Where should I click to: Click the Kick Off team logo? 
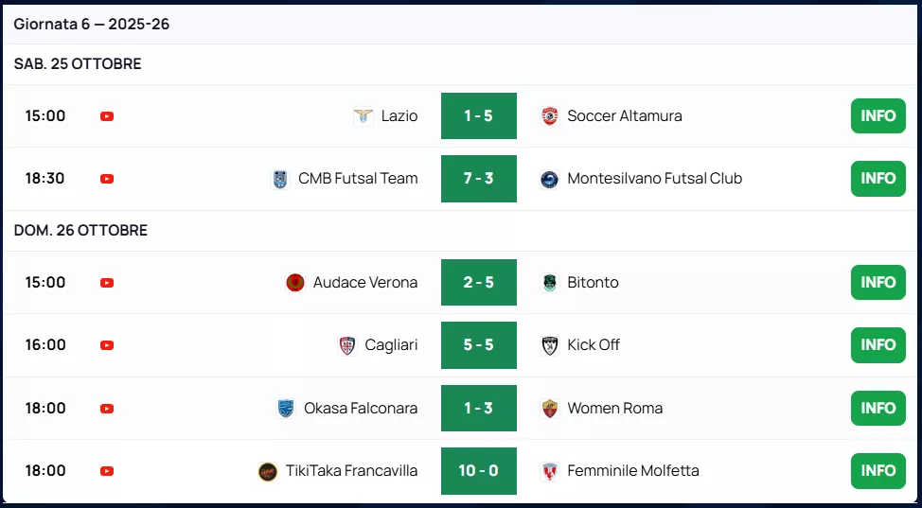[x=549, y=345]
